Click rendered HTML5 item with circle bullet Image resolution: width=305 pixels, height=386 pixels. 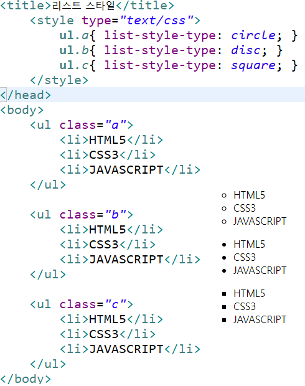point(249,195)
